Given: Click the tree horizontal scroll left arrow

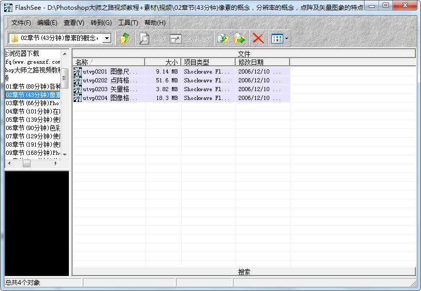Looking at the screenshot, I should click(x=9, y=163).
